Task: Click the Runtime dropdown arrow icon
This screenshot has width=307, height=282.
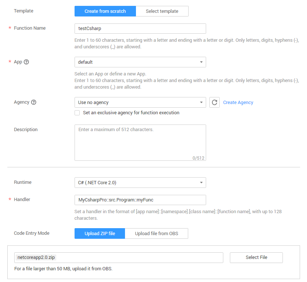Action: [x=201, y=182]
